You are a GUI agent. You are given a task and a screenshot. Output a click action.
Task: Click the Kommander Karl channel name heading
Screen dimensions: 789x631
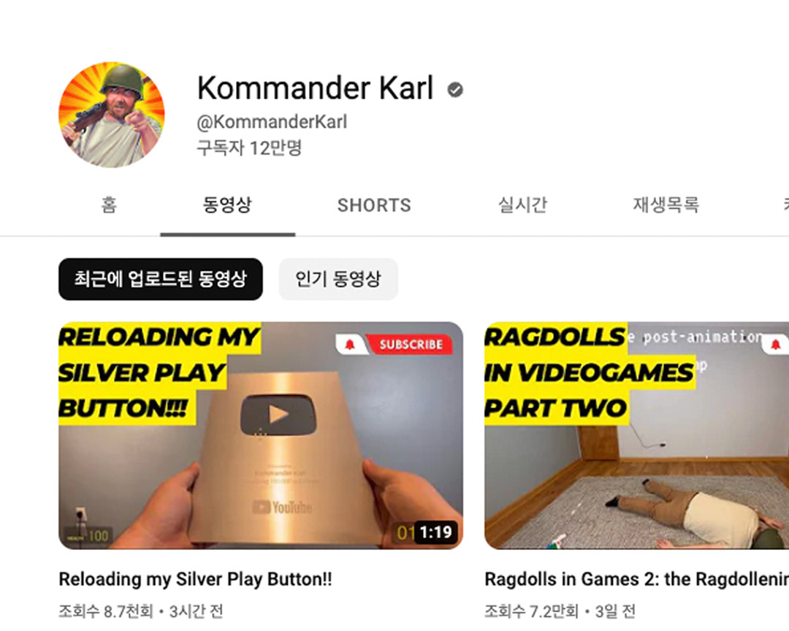pyautogui.click(x=315, y=88)
